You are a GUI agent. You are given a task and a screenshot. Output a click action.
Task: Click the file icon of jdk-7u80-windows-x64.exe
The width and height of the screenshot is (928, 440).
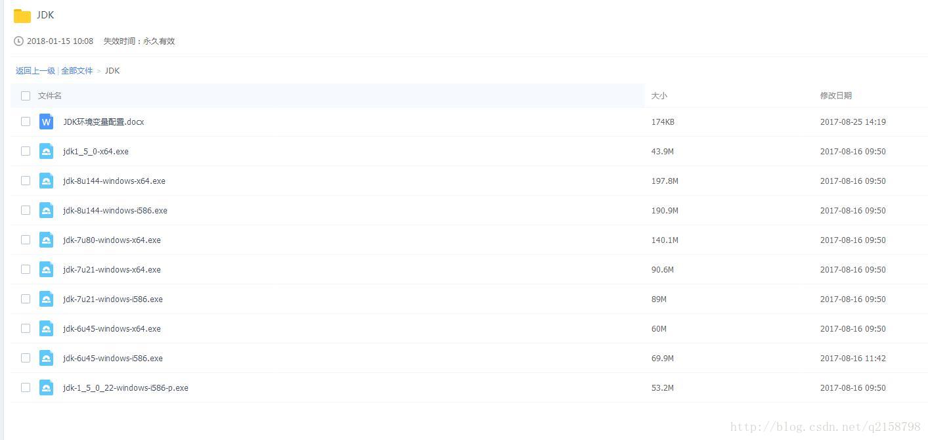pos(46,240)
